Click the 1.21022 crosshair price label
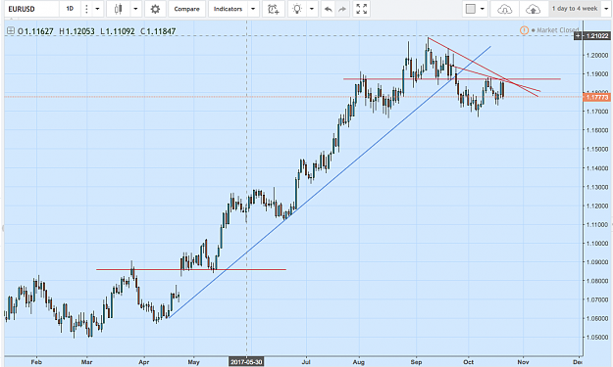Viewport: 613px width, 367px height. pos(597,36)
